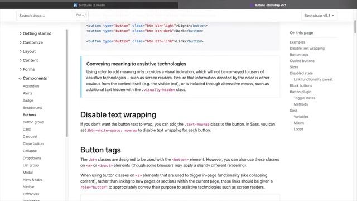
Task: Open the Navs & tabs docs page
Action: click(x=32, y=180)
